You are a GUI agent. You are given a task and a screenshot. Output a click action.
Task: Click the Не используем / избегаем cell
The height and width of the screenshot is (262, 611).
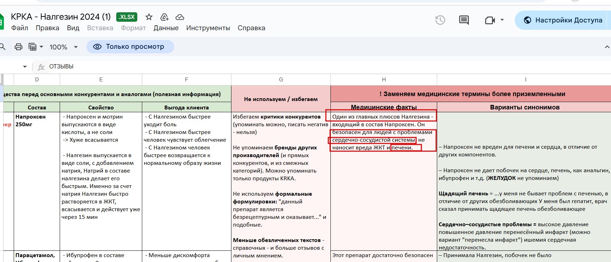[281, 99]
